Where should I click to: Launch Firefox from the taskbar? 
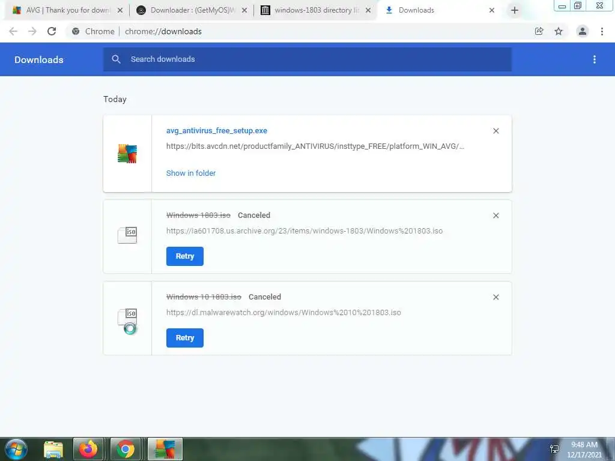click(88, 449)
